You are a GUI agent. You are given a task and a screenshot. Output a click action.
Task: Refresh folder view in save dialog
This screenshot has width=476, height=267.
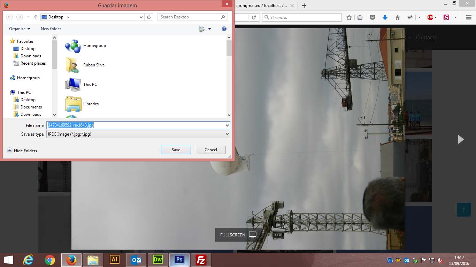[149, 17]
